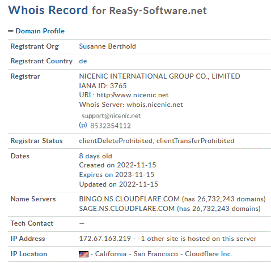Click the Expires on 2023-11-15 date
This screenshot has height=263, width=271.
pyautogui.click(x=117, y=175)
